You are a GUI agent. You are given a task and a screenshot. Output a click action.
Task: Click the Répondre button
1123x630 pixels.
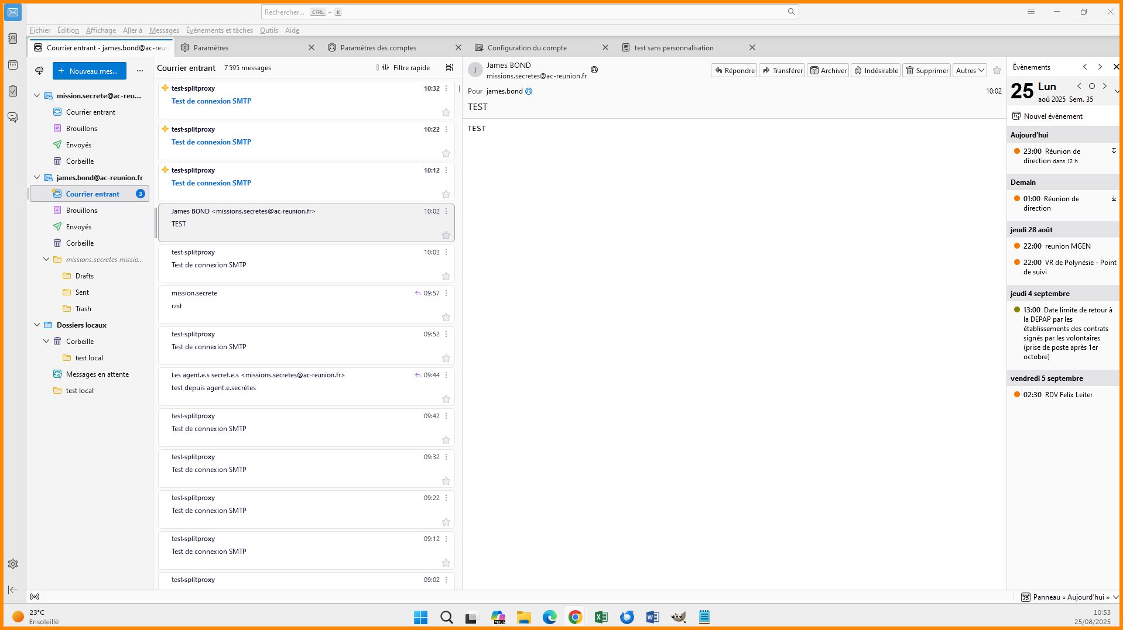click(734, 71)
